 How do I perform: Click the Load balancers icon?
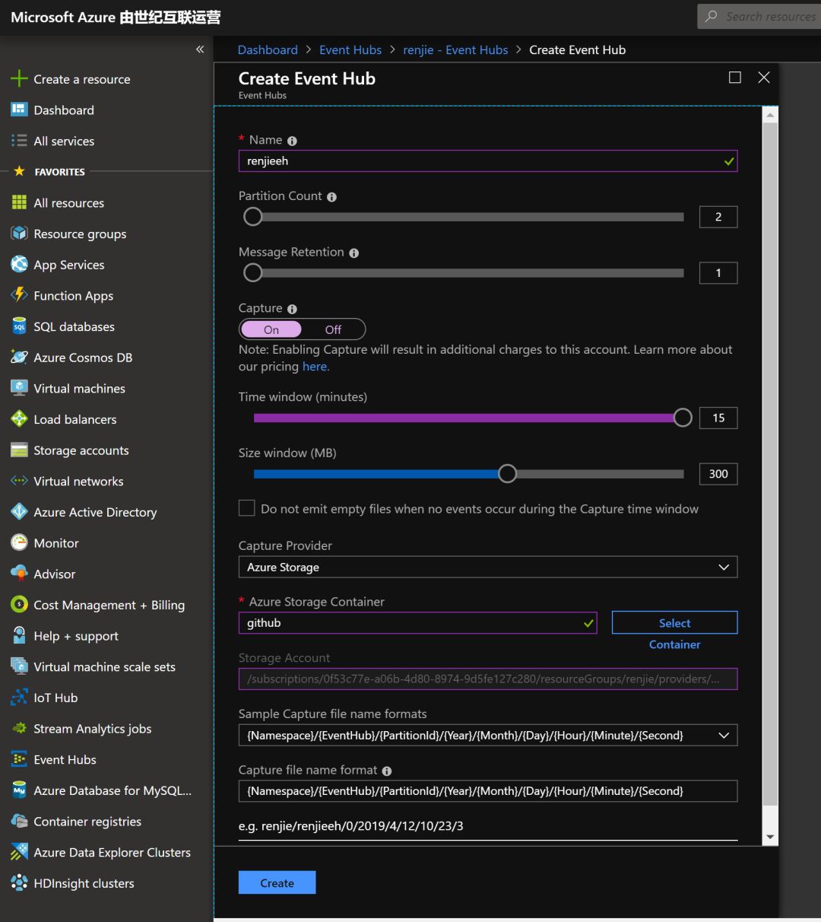(19, 419)
